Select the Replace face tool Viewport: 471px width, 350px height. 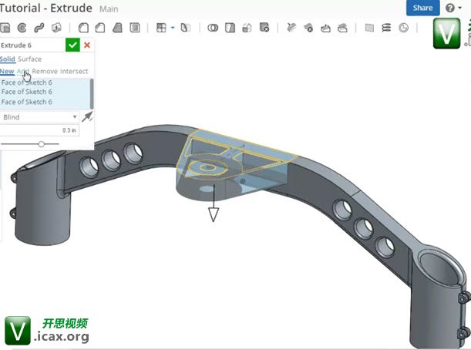pyautogui.click(x=343, y=28)
